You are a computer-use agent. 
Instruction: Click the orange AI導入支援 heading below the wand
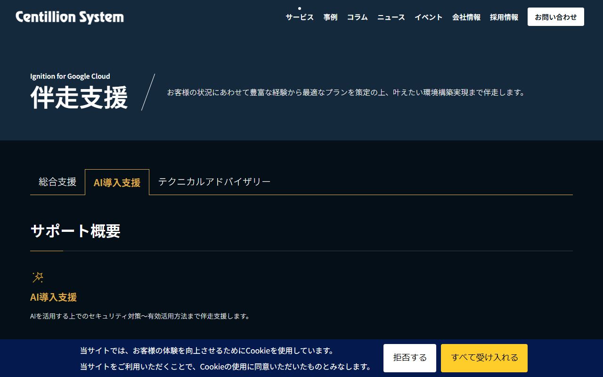(x=53, y=297)
